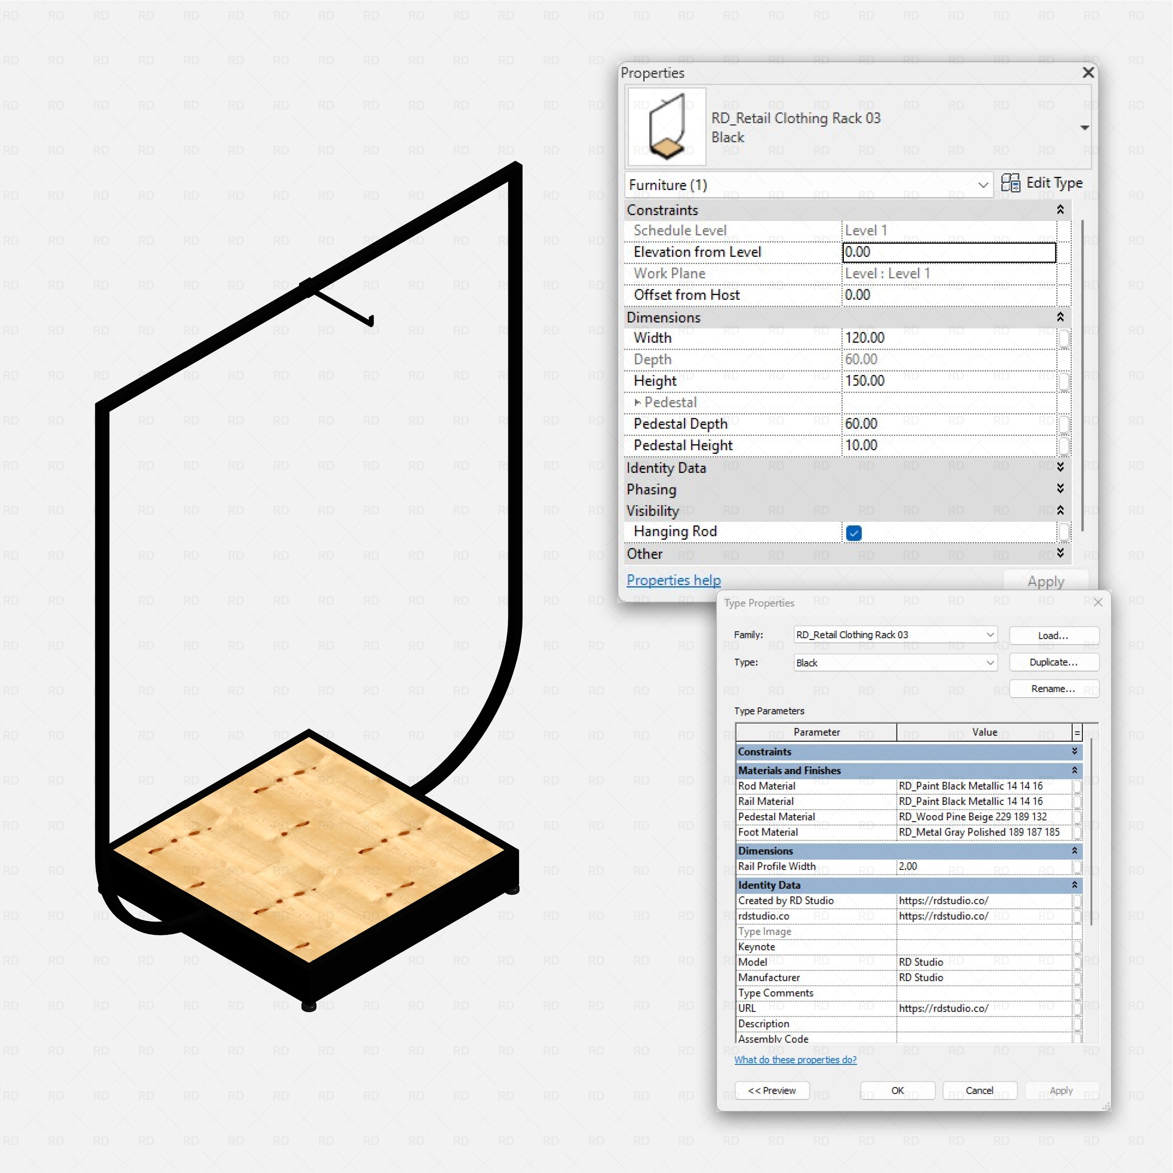This screenshot has width=1173, height=1173.
Task: Click the Rail Material value cell
Action: coord(984,801)
